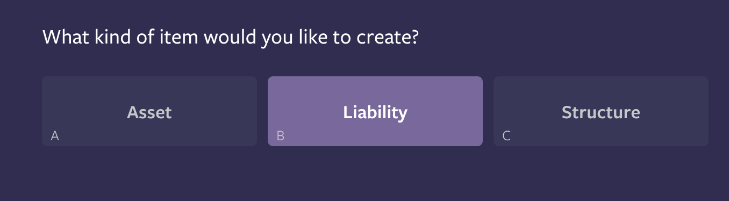Click the C shortcut hint on Structure

tap(506, 136)
